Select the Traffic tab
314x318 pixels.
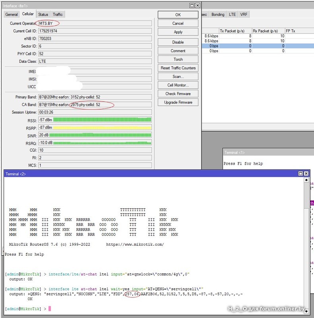click(58, 14)
